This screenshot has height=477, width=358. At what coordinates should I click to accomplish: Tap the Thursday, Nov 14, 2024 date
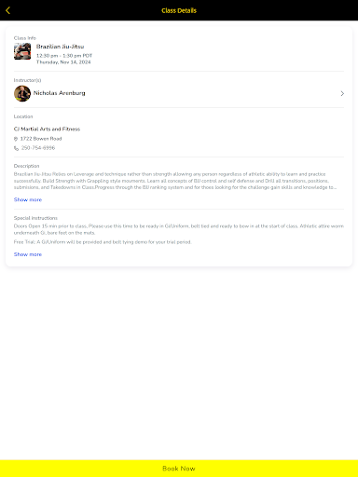pyautogui.click(x=63, y=62)
